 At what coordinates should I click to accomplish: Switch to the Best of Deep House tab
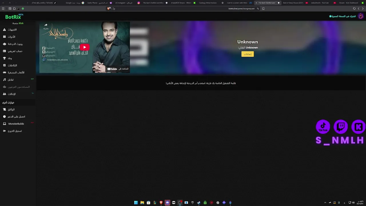tap(295, 3)
